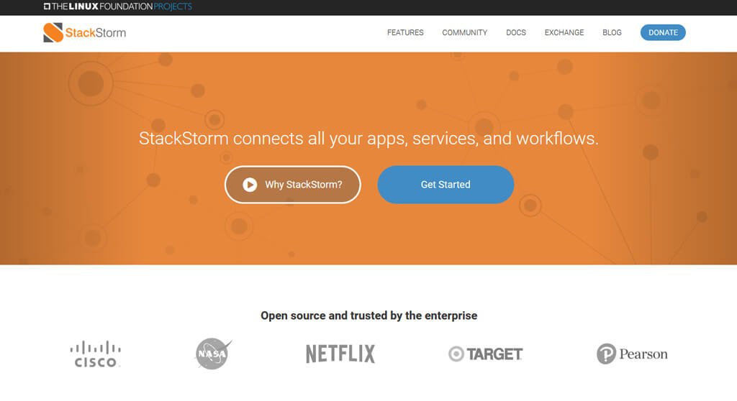737x401 pixels.
Task: Click the StackStorm logo in header
Action: click(85, 32)
